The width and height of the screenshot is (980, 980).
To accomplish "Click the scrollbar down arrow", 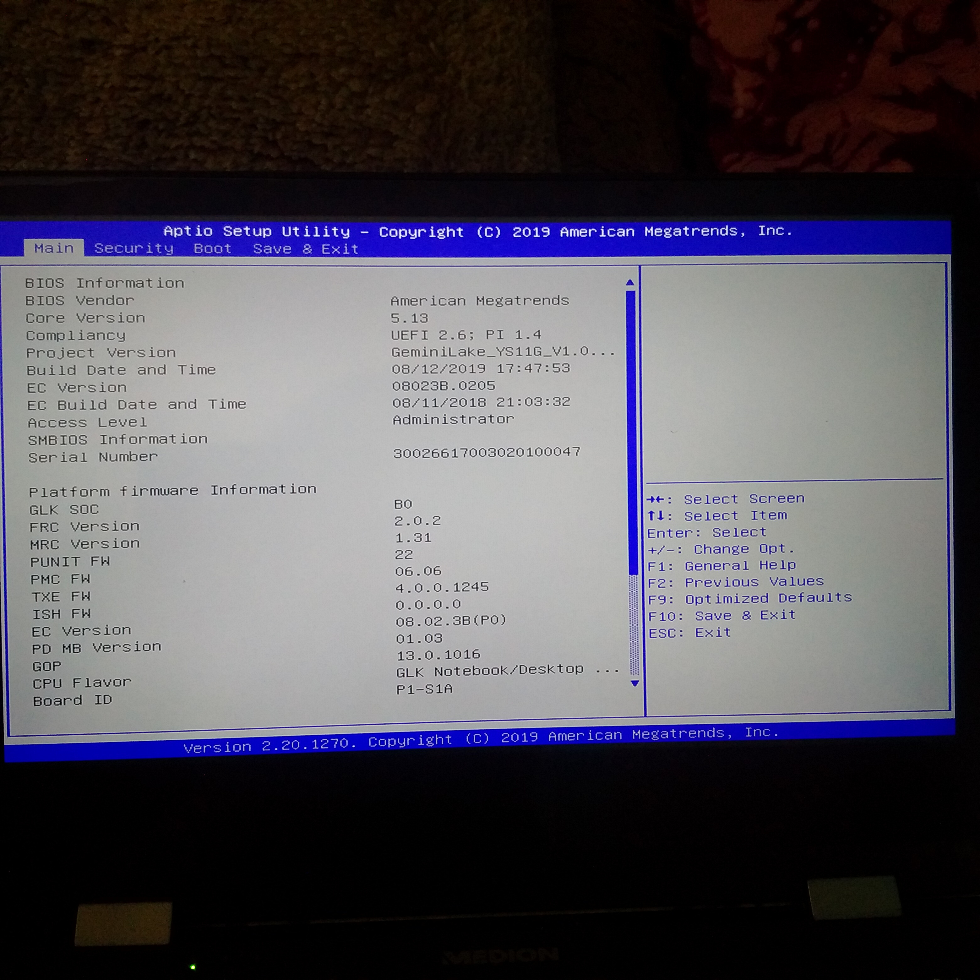I will click(634, 683).
